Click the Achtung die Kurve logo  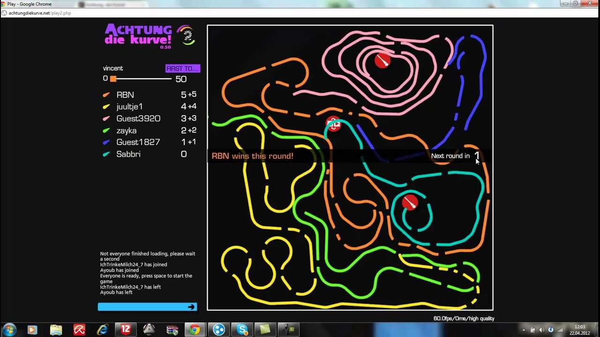pyautogui.click(x=138, y=36)
